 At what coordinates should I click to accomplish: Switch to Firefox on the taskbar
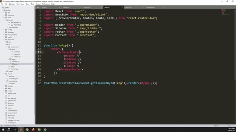33,129
